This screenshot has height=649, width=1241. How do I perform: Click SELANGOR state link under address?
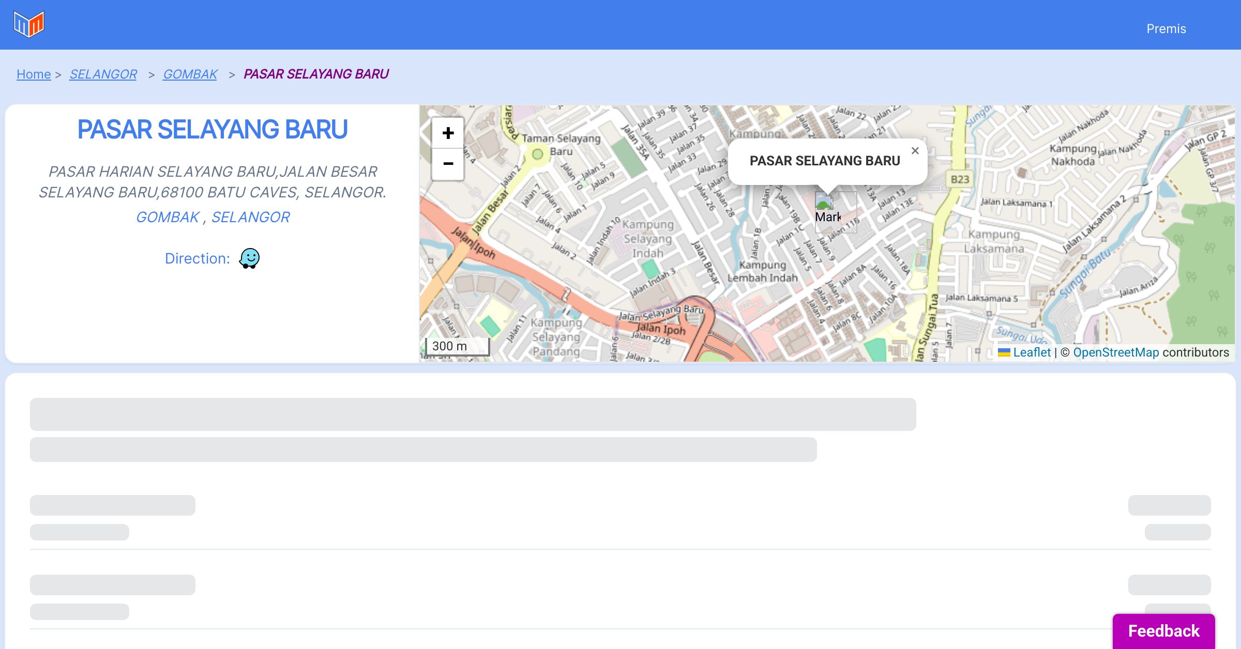pyautogui.click(x=250, y=217)
